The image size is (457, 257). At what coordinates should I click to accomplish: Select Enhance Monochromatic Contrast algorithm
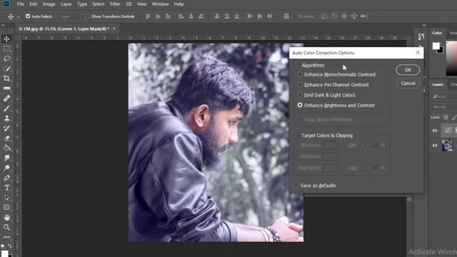pos(300,74)
